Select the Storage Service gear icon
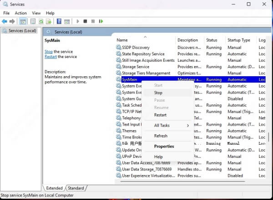This screenshot has width=273, height=200. [119, 67]
